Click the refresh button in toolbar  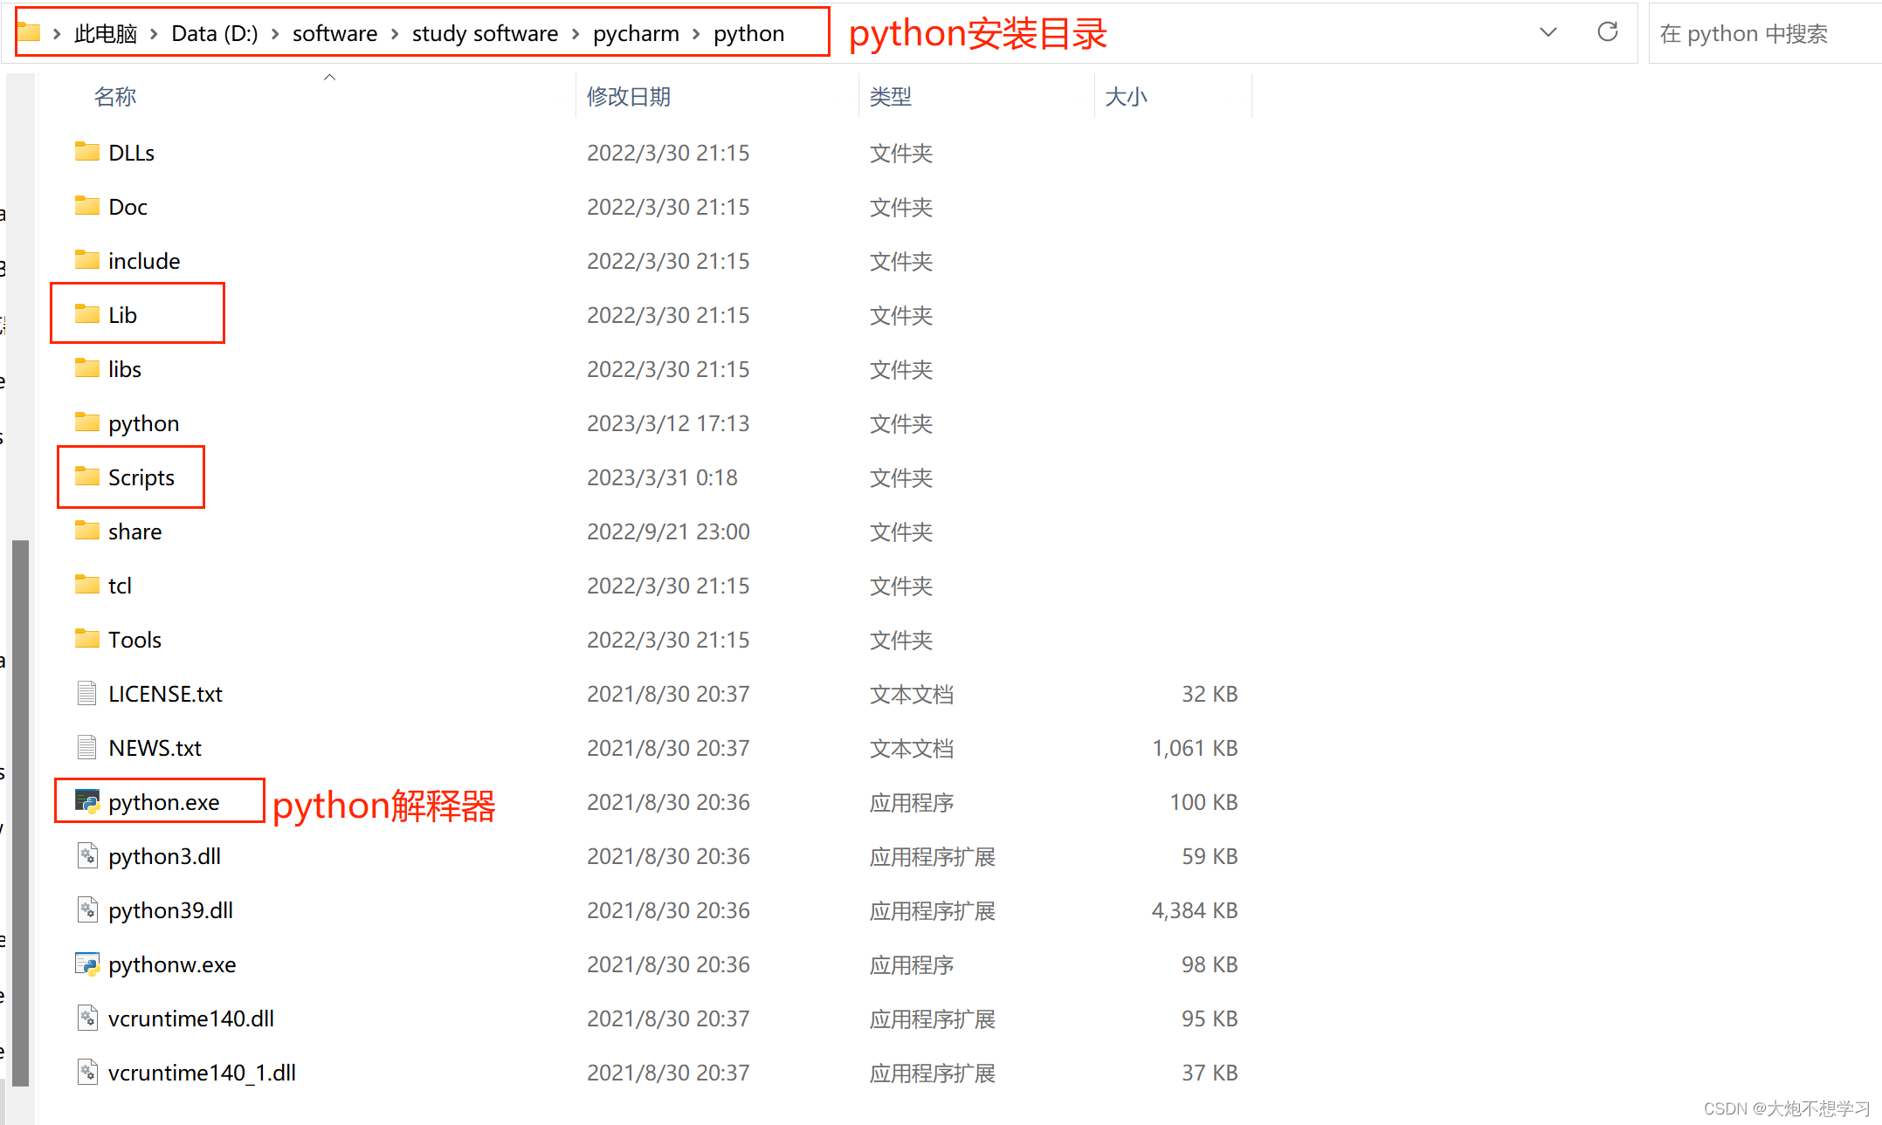pos(1606,32)
